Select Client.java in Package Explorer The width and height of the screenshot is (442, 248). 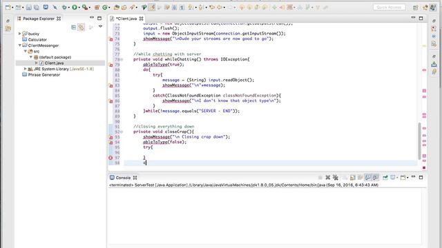tap(54, 63)
